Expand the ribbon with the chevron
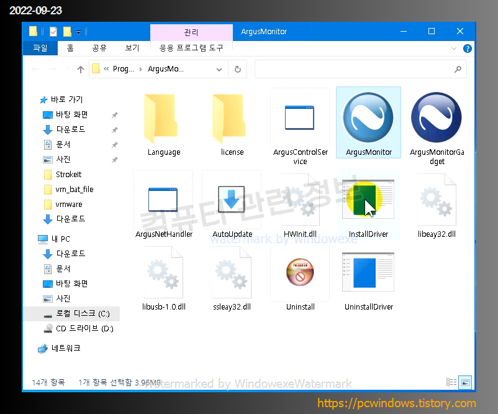 (453, 48)
